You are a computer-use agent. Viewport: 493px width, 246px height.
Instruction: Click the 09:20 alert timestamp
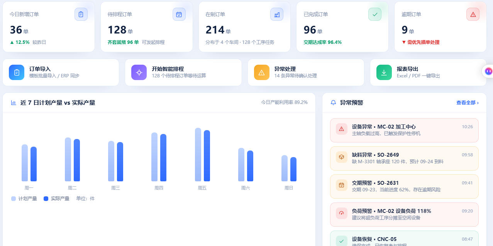tap(467, 211)
